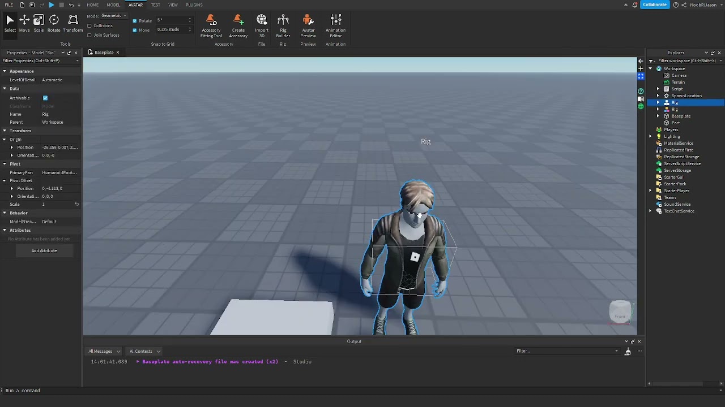Expand the TextChatService node
Image resolution: width=725 pixels, height=407 pixels.
[651, 211]
